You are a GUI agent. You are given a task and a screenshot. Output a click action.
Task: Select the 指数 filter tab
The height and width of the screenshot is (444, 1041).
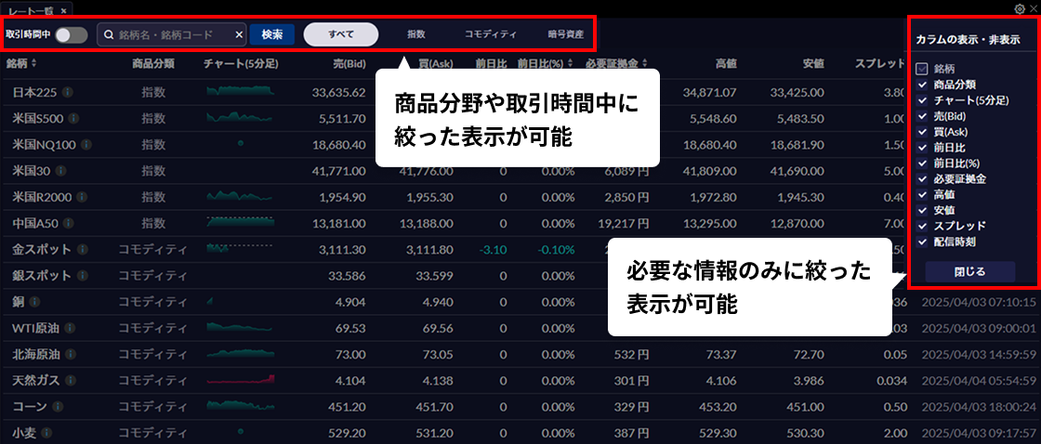click(x=415, y=34)
